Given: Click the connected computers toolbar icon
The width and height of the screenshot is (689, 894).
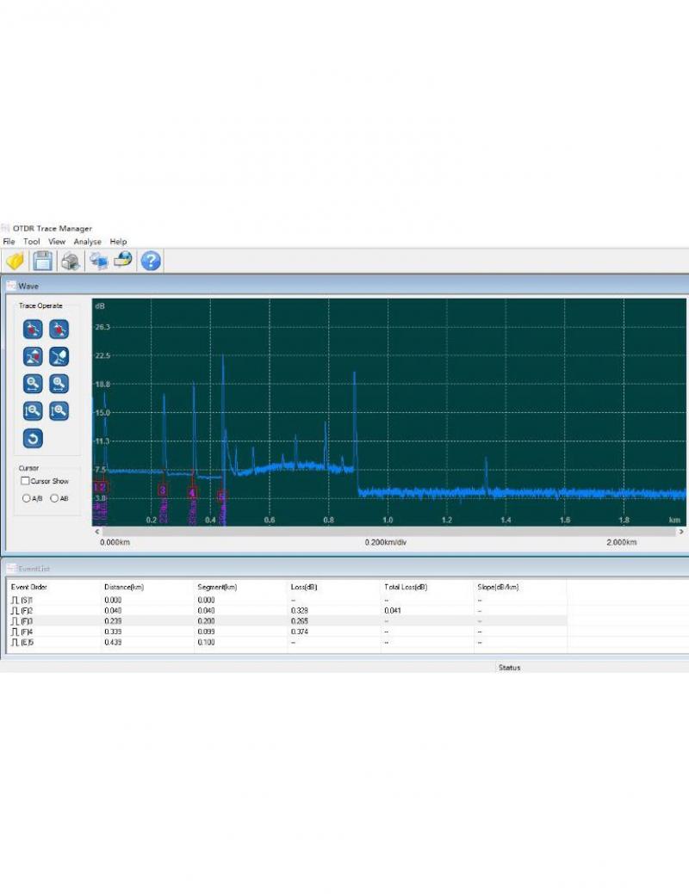Looking at the screenshot, I should point(99,261).
